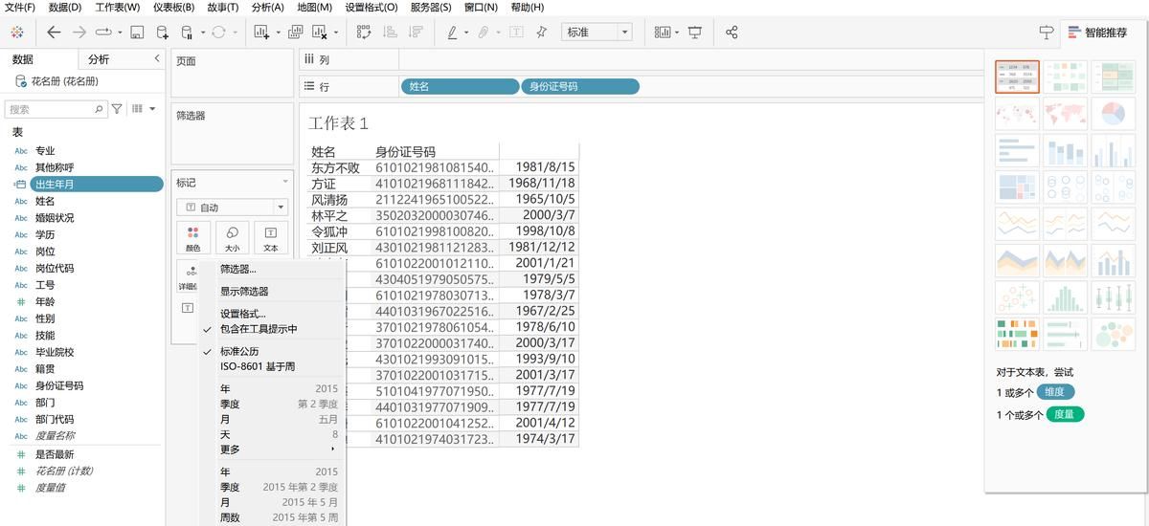Open the 分析(A) menu
Viewport: 1149px width, 526px height.
[x=267, y=8]
